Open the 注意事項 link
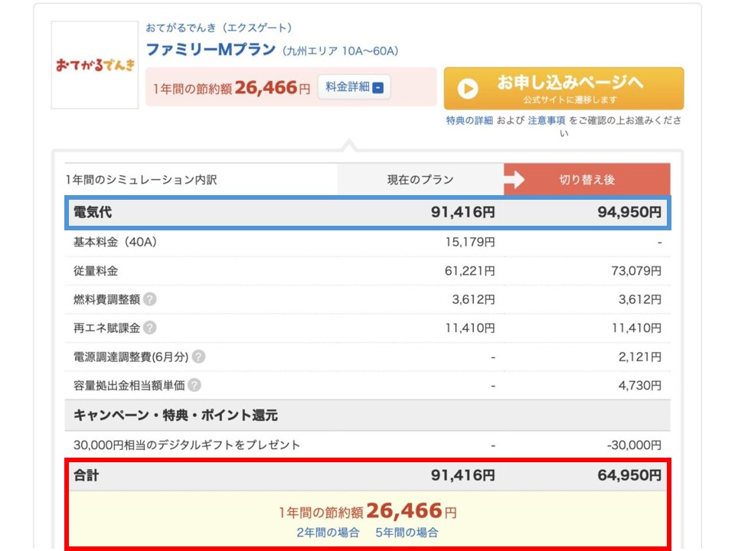The image size is (735, 551). coord(547,121)
